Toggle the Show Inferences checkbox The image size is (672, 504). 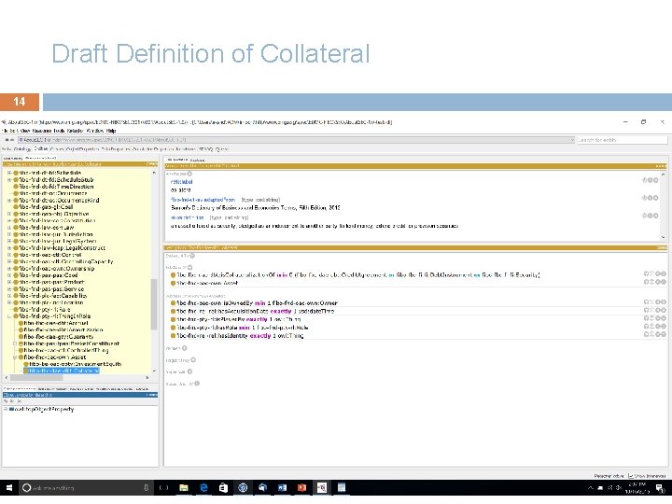click(628, 476)
